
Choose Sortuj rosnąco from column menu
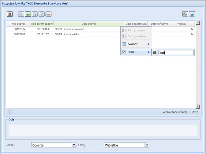pyautogui.click(x=136, y=30)
